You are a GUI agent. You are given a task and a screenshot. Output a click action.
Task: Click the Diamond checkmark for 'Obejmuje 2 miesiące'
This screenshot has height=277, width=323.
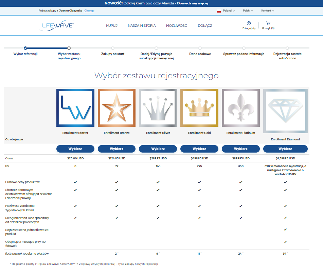[285, 242]
